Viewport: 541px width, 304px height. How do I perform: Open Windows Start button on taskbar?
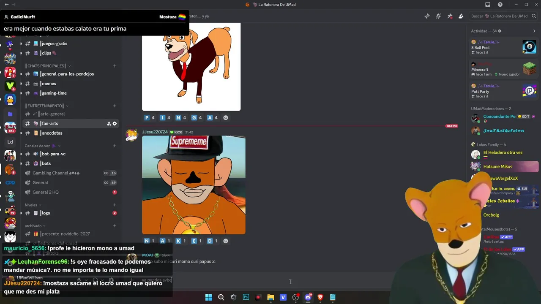[x=208, y=297]
